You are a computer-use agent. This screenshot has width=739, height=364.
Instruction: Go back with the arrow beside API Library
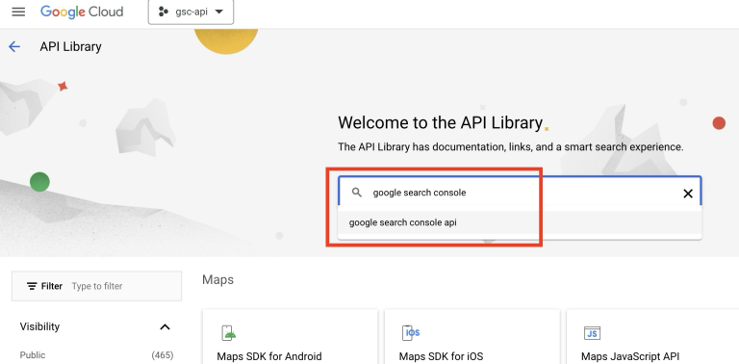14,46
